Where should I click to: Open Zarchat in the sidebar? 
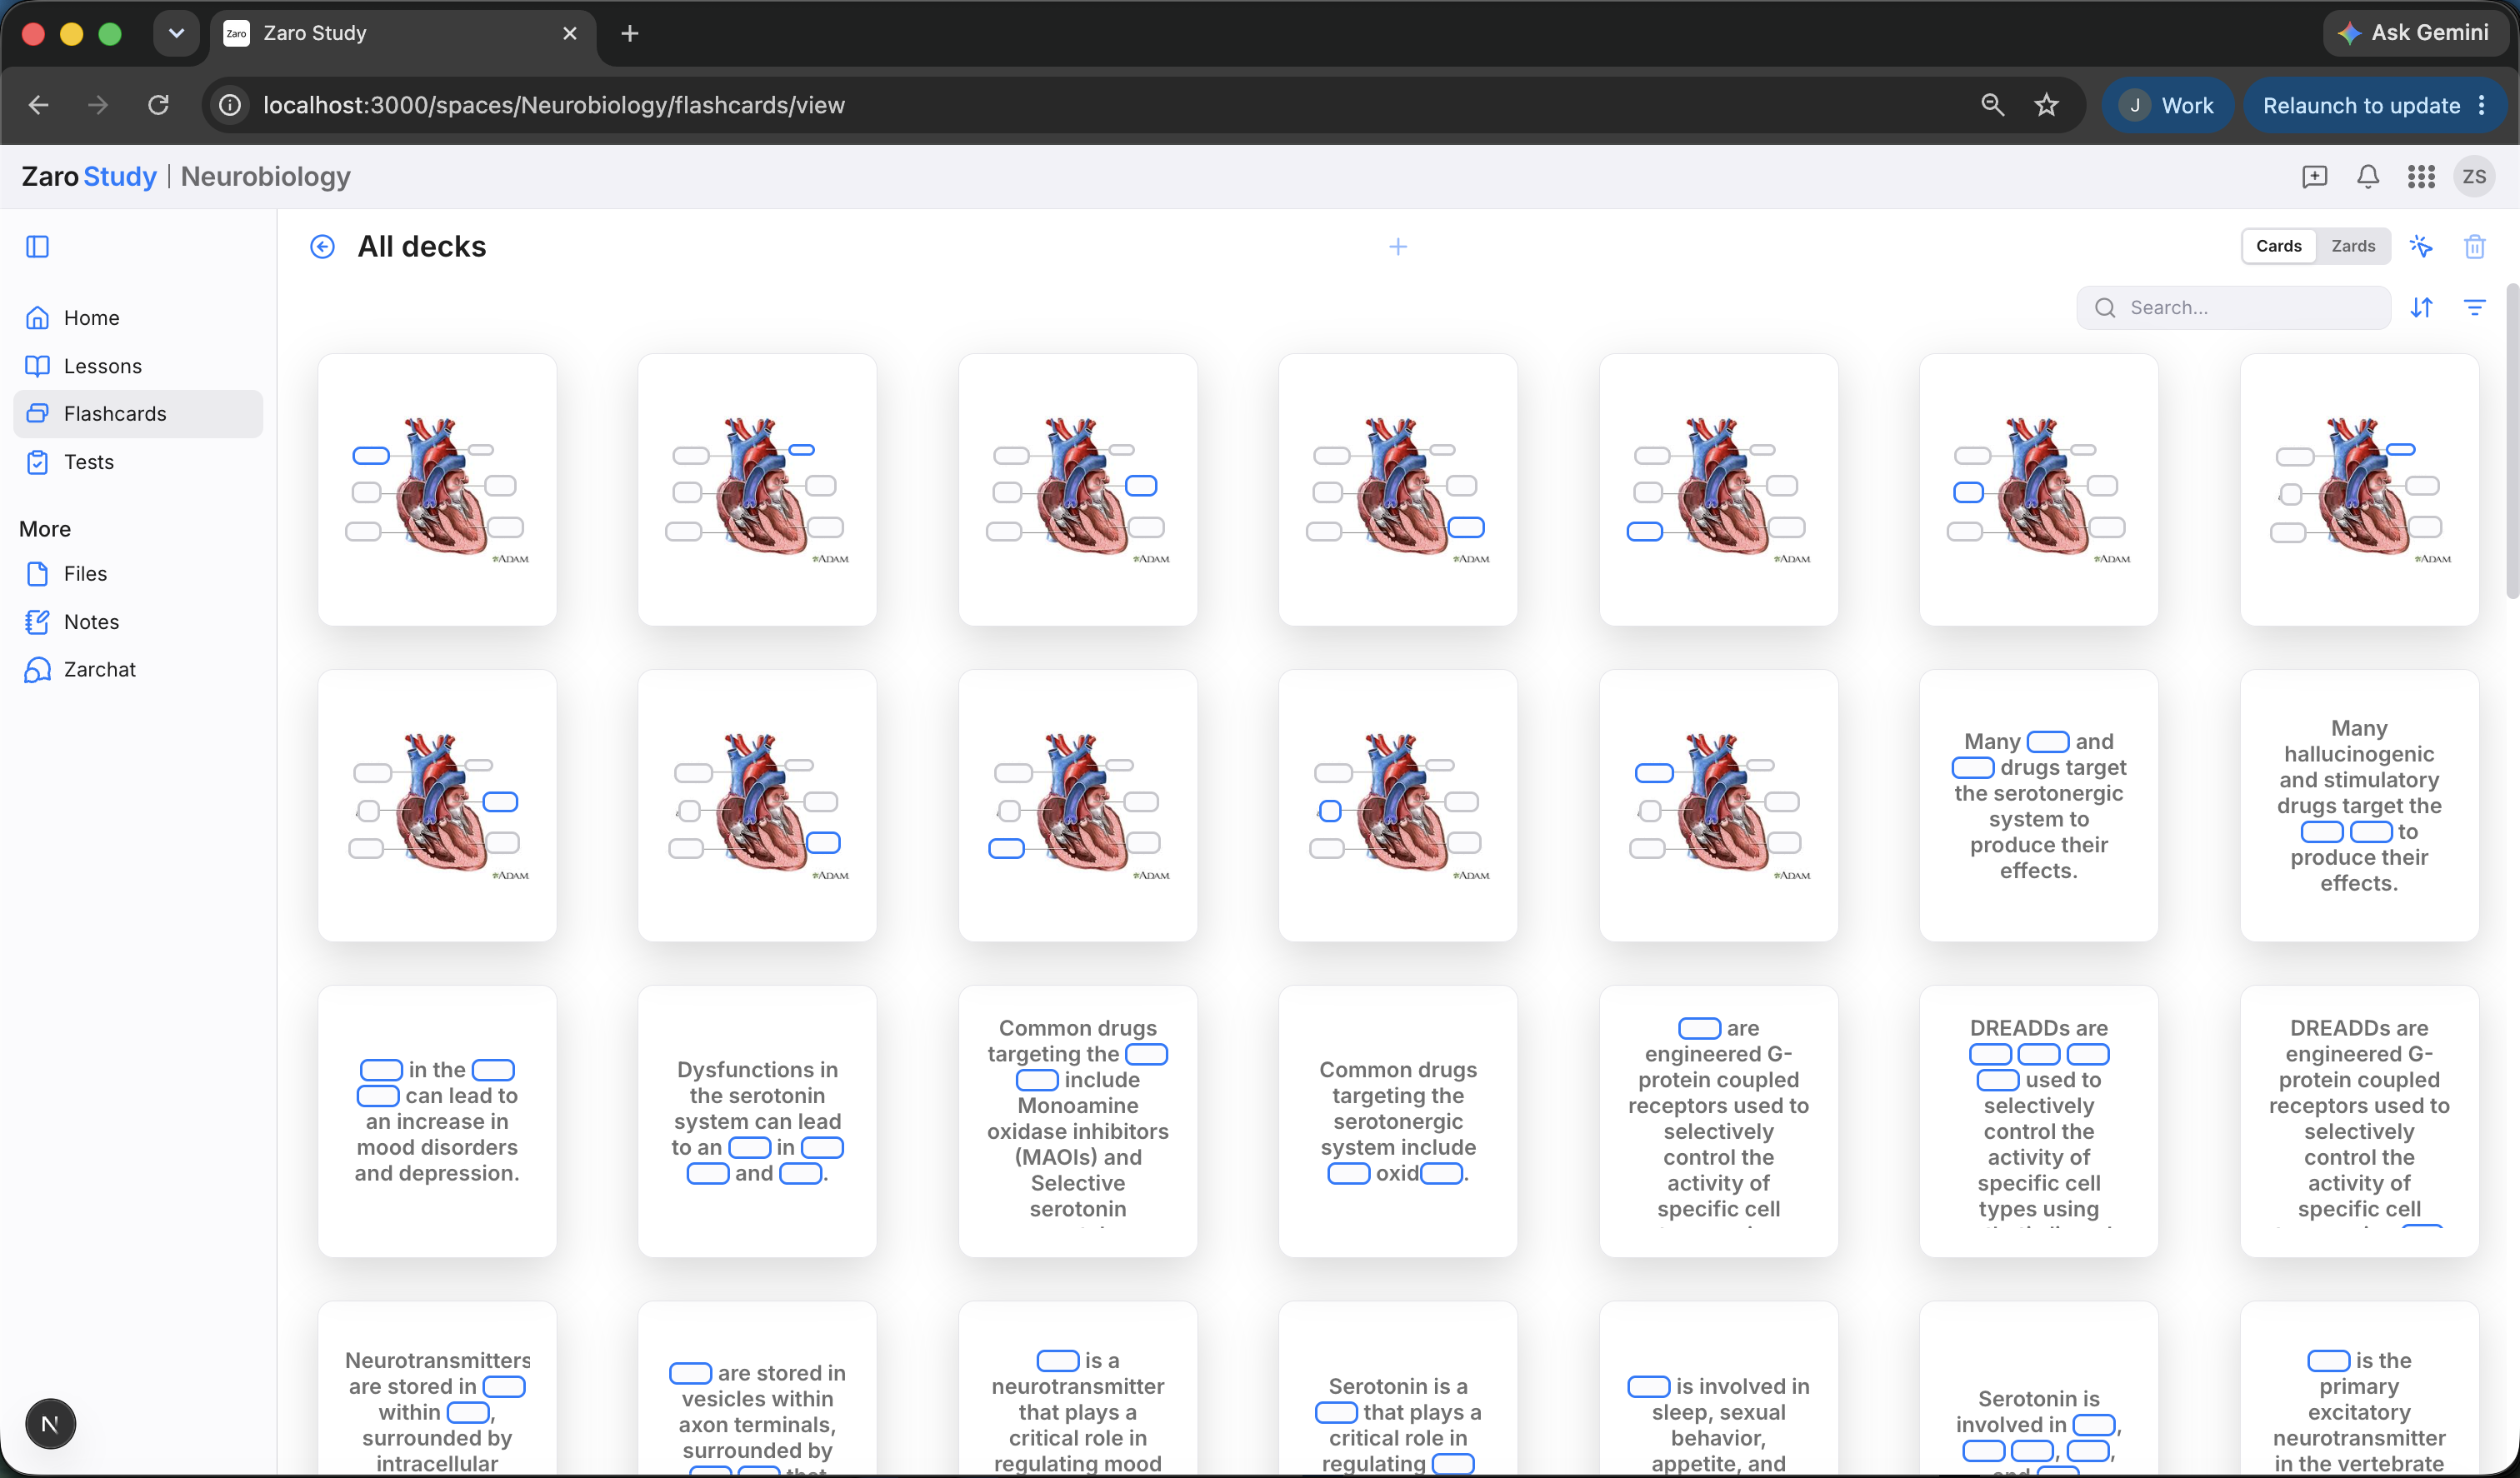coord(138,669)
